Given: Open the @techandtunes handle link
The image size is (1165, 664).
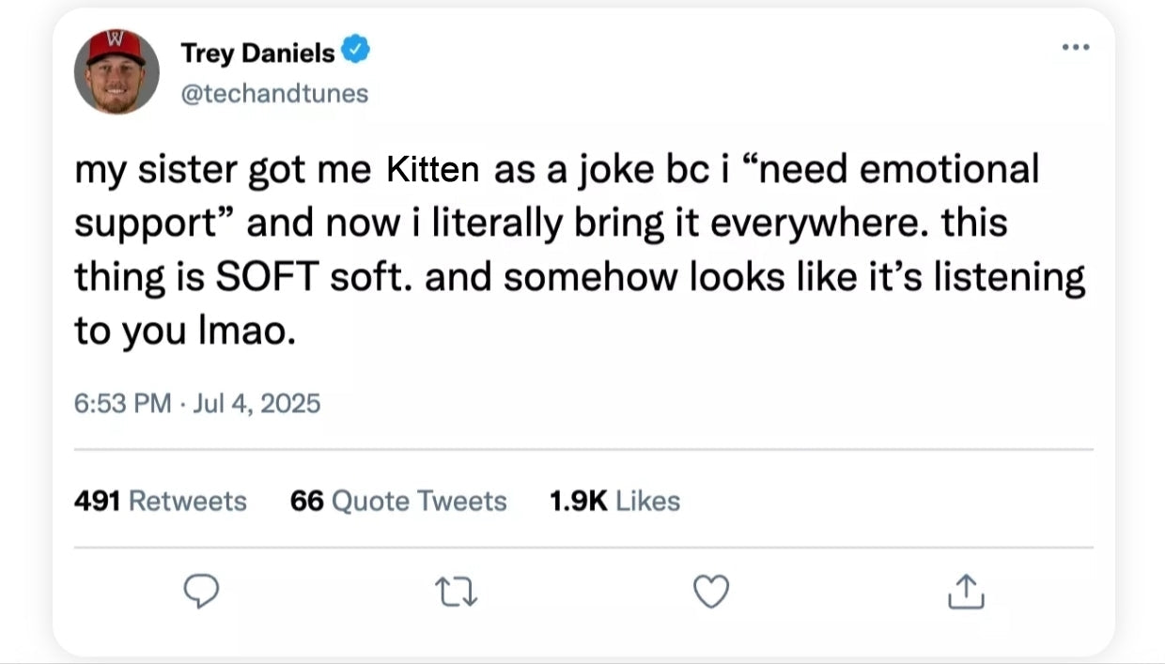Looking at the screenshot, I should (x=273, y=93).
